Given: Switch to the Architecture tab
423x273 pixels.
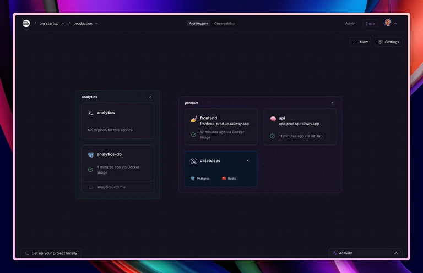Looking at the screenshot, I should coord(198,24).
